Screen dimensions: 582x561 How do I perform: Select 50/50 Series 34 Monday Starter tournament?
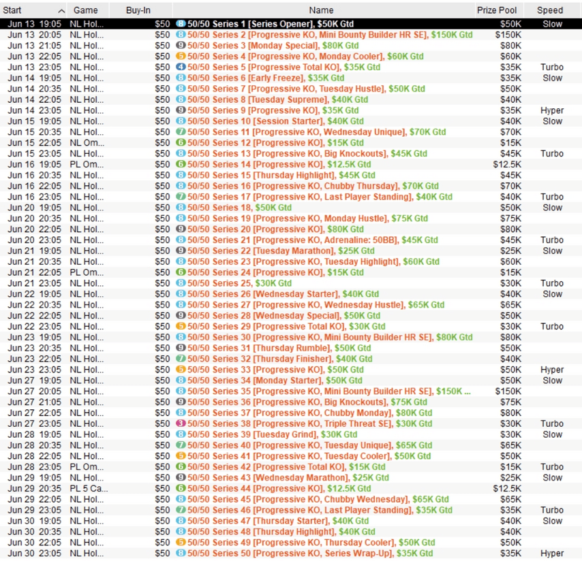(291, 380)
